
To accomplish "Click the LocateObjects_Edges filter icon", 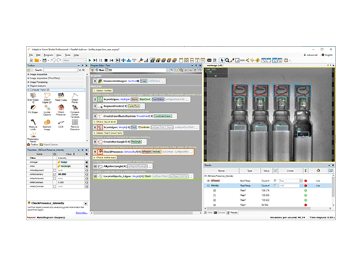I will tap(100, 176).
